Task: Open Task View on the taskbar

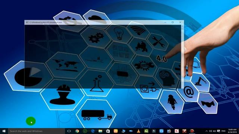Action: click(69, 131)
